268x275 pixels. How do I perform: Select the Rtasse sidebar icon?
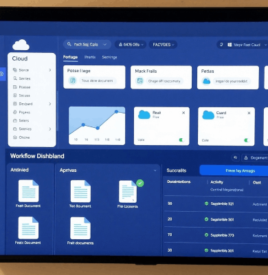coord(15,87)
